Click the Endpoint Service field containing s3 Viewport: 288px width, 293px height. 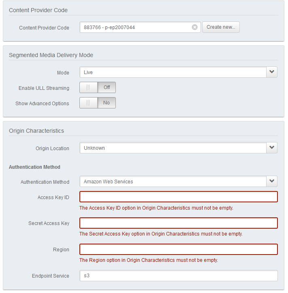pos(178,276)
